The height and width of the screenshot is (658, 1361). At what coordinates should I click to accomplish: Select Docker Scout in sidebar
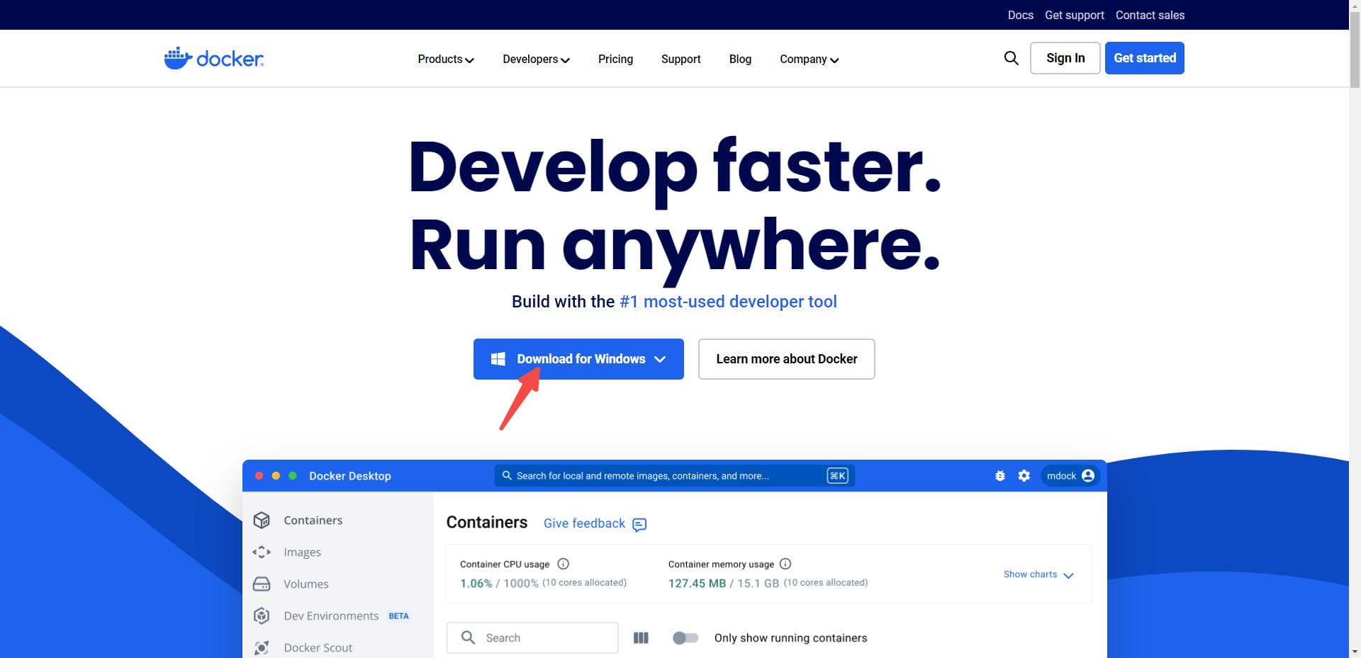[x=318, y=647]
